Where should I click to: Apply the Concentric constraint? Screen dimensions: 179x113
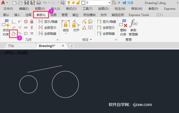26,21
